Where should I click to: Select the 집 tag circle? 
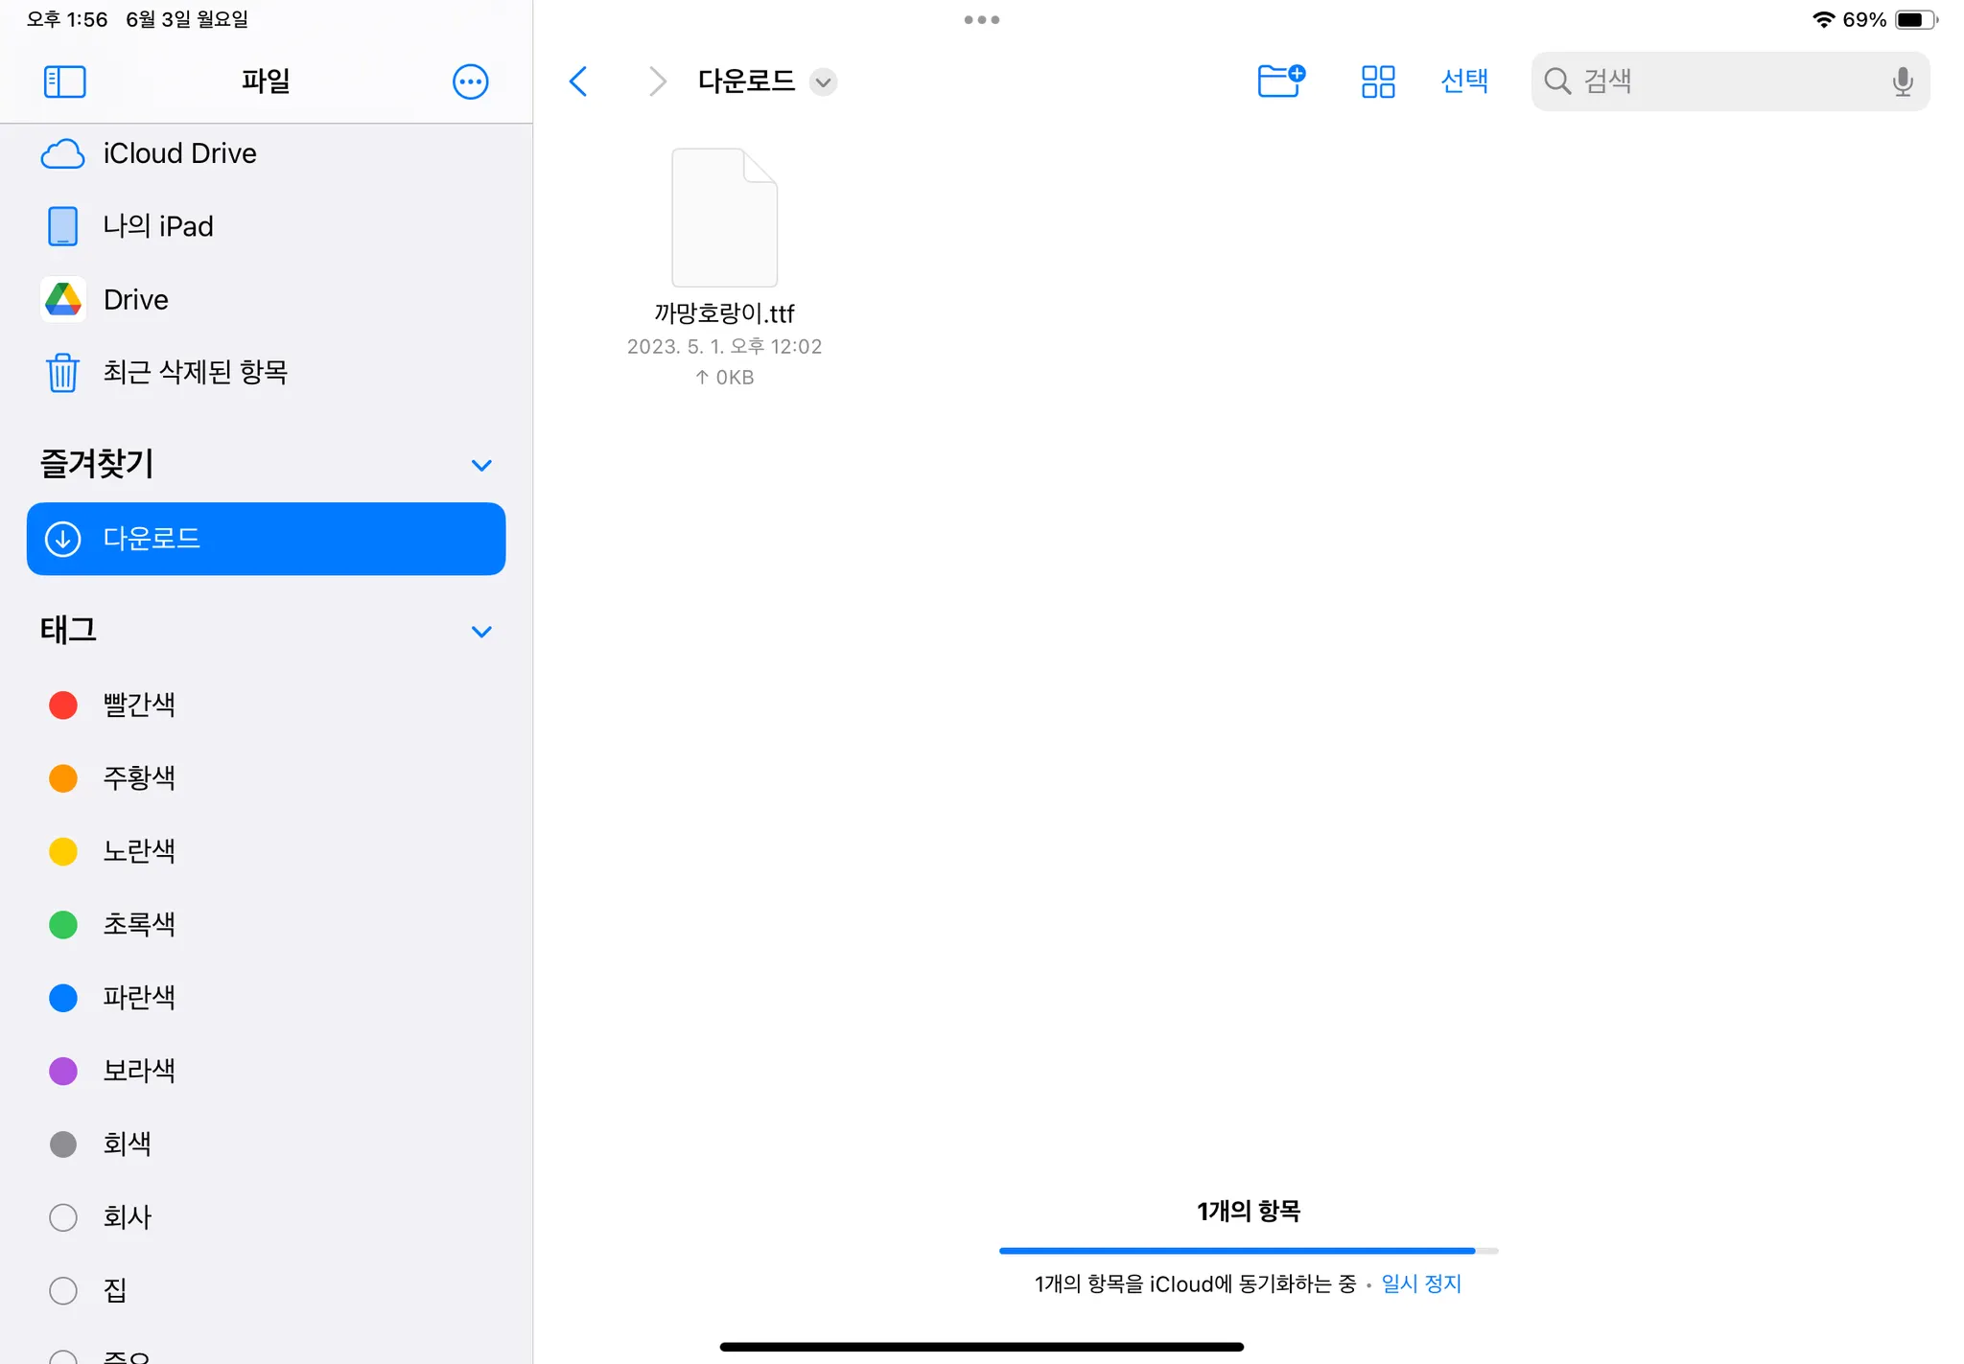tap(63, 1290)
